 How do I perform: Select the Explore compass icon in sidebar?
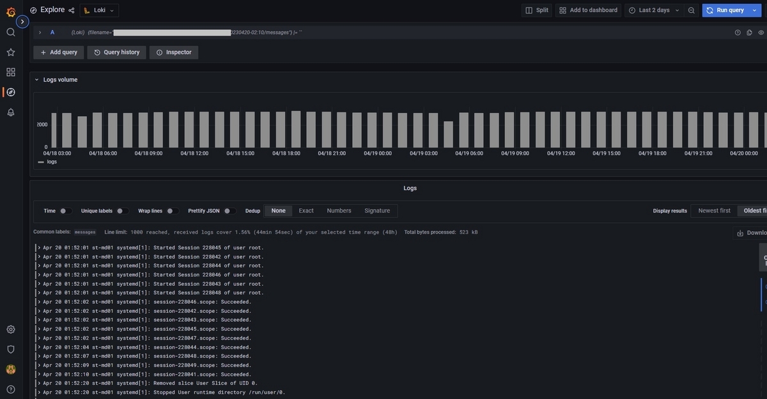[11, 92]
